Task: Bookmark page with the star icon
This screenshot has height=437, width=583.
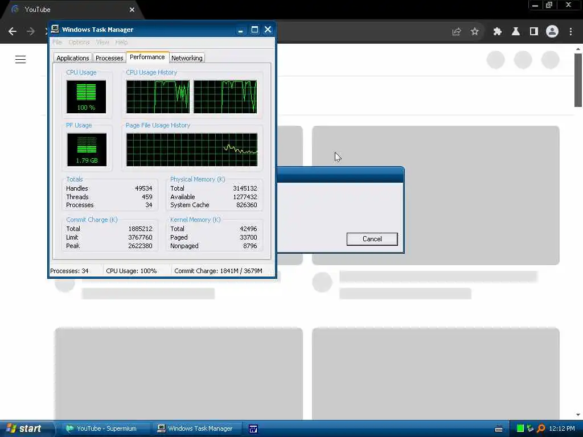Action: [474, 32]
